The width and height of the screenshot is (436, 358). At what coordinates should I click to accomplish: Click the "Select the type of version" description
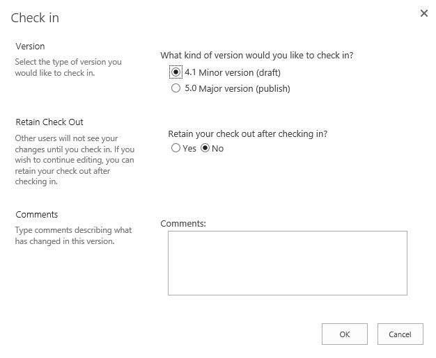[68, 67]
